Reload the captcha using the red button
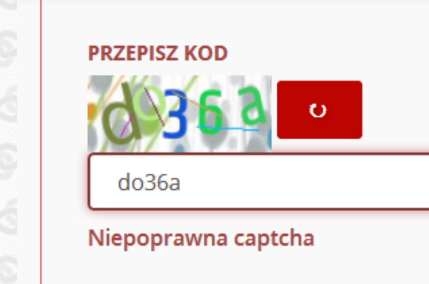This screenshot has width=429, height=284. point(320,110)
